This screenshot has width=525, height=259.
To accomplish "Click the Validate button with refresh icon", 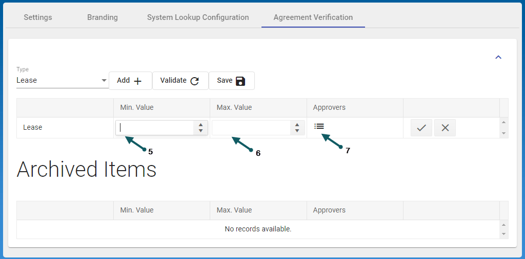I will [x=180, y=81].
